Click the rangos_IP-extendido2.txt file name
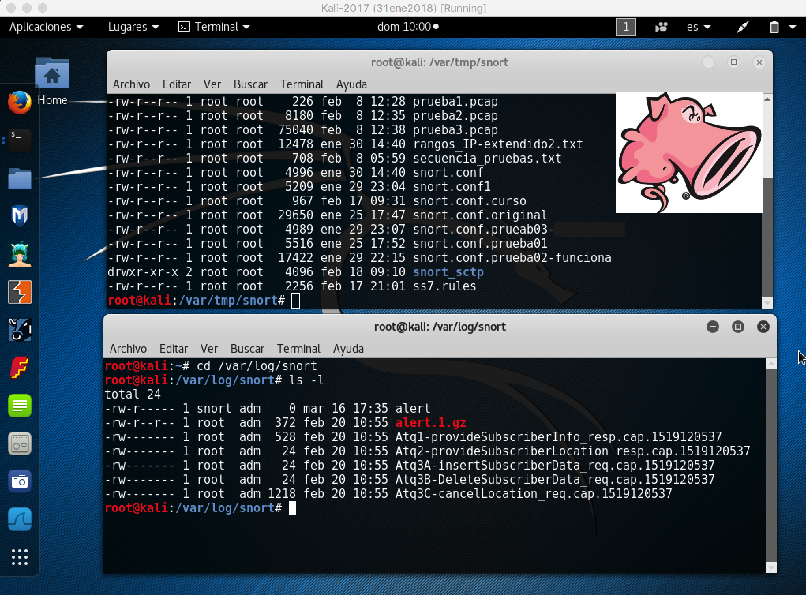The width and height of the screenshot is (806, 595). pos(498,144)
